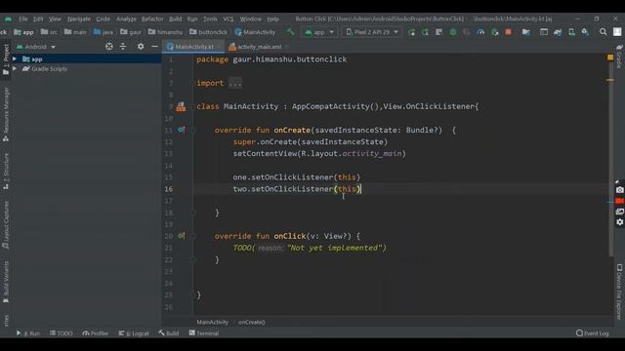625x351 pixels.
Task: Open the Profile app gauge icon
Action: 480,32
